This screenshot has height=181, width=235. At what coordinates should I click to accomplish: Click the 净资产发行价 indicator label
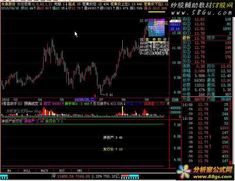[x=12, y=121]
